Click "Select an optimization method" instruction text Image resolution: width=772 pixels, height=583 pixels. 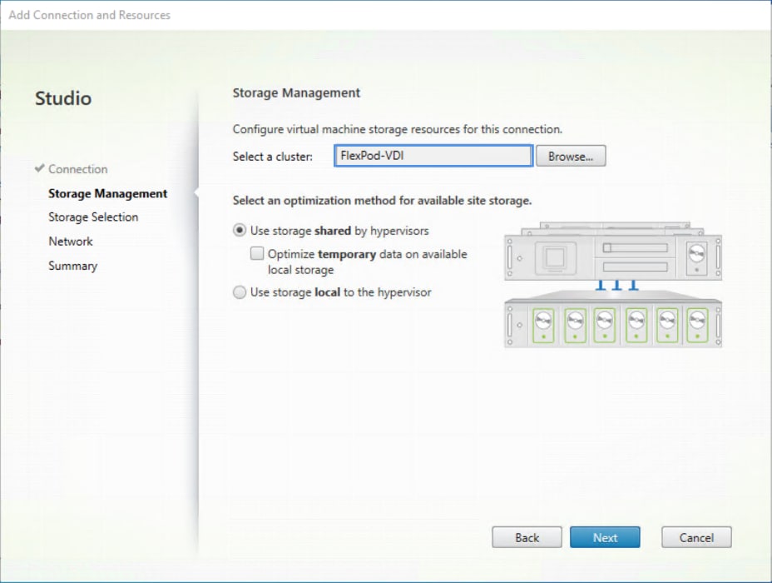382,201
